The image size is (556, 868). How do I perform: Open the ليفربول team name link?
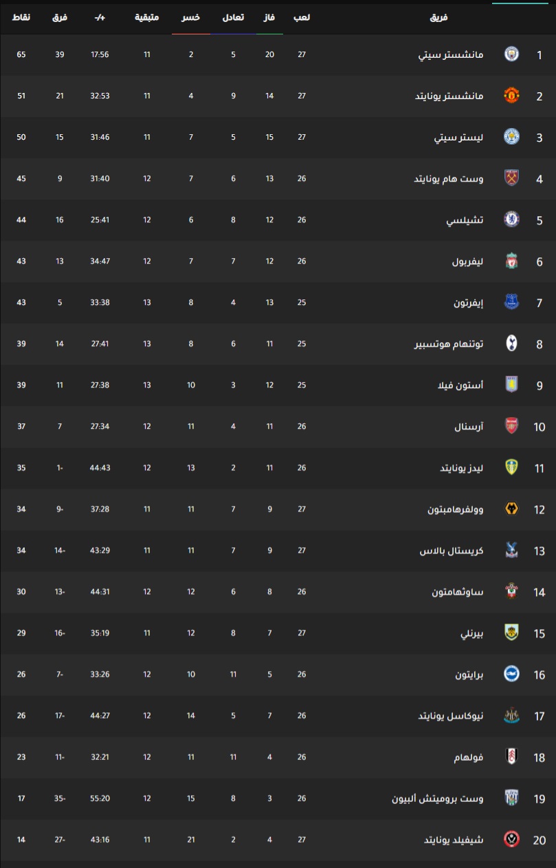pyautogui.click(x=468, y=261)
